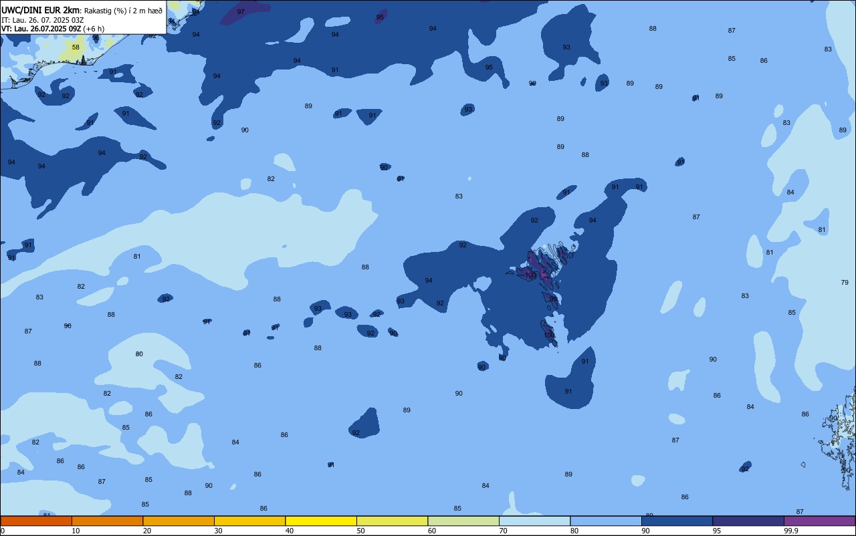
Task: Click the '79' humidity value at right edge
Action: coord(845,283)
